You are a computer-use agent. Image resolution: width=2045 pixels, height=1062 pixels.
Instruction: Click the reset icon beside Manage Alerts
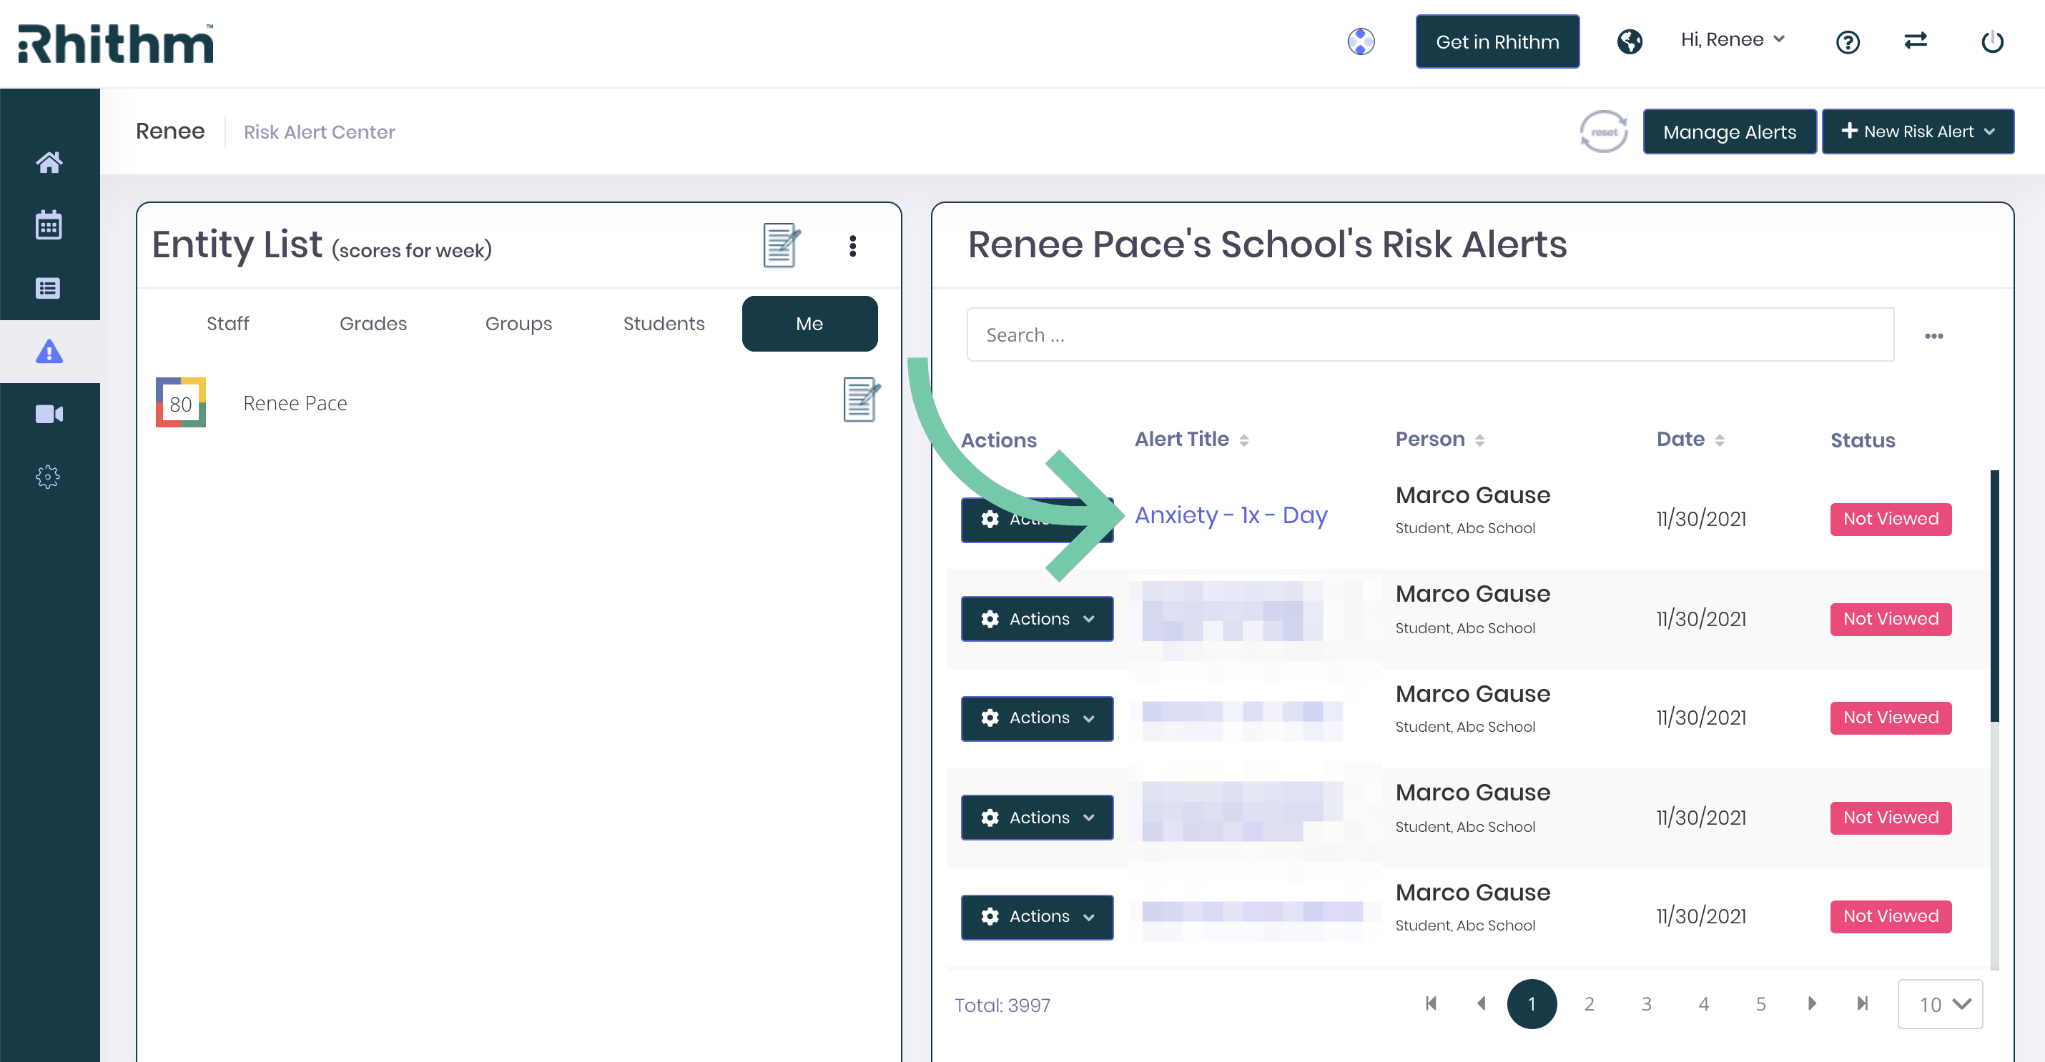point(1603,131)
